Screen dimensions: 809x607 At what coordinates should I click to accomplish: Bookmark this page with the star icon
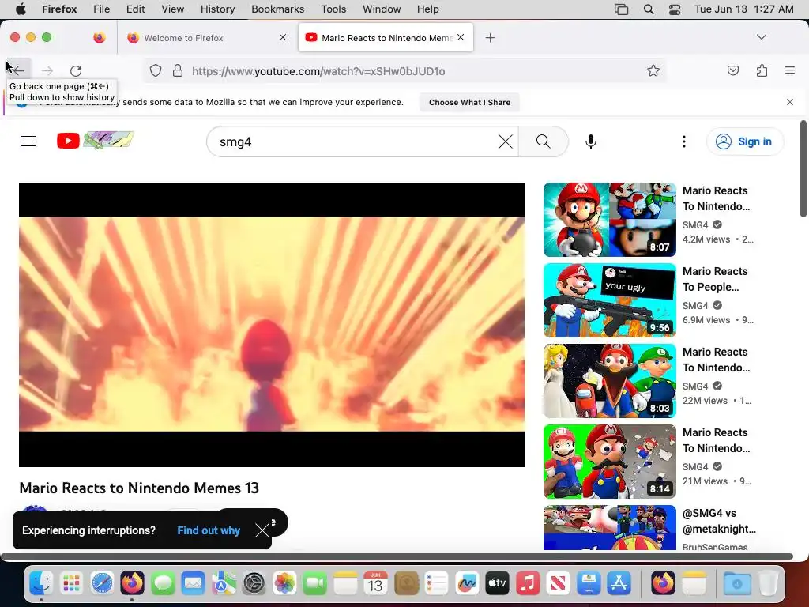point(653,70)
